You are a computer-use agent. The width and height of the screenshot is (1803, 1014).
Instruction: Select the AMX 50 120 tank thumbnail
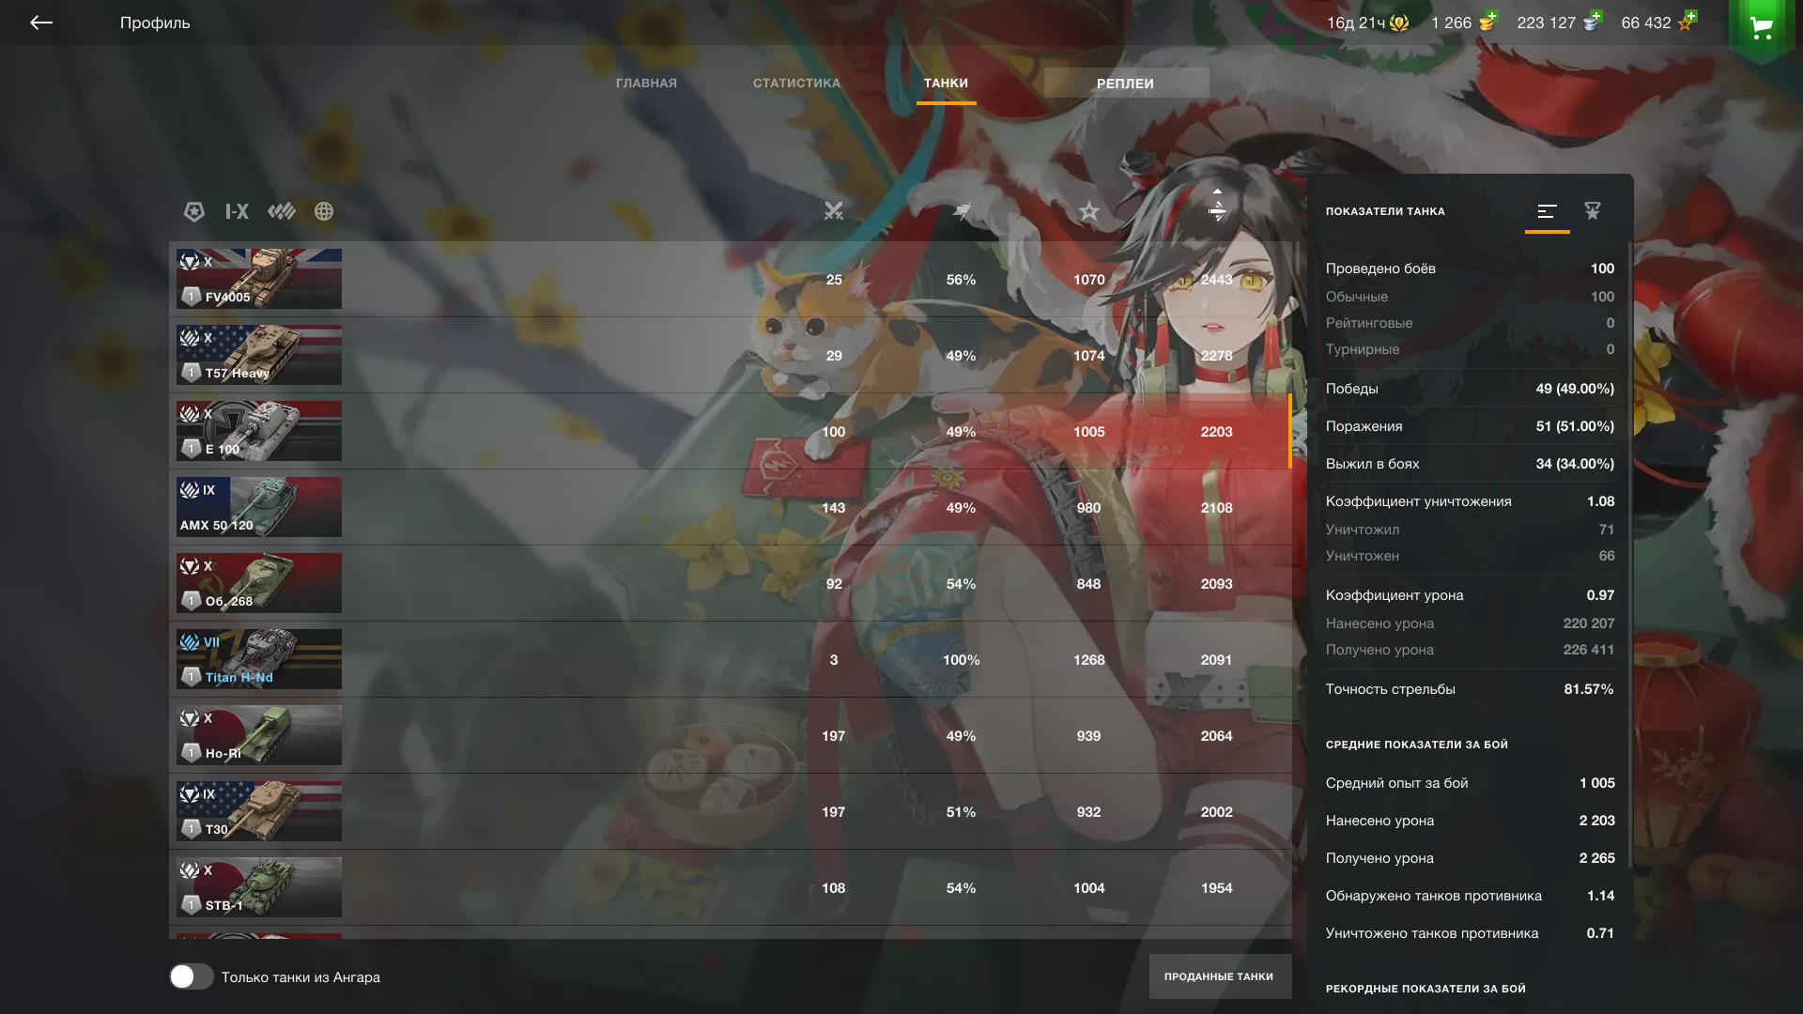pos(259,507)
